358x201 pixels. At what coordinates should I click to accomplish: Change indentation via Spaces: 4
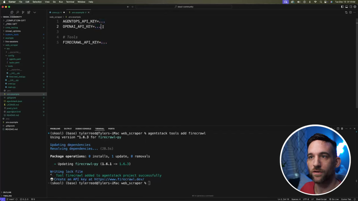point(296,199)
